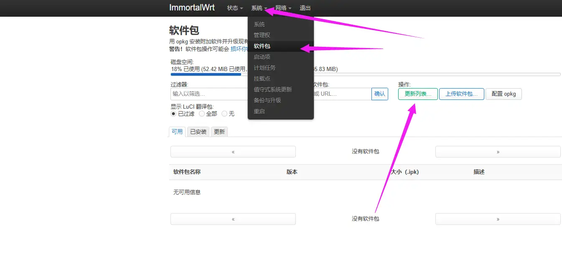Viewport: 562px width, 257px height.
Task: Select 备份与升级 in the menu
Action: 268,100
